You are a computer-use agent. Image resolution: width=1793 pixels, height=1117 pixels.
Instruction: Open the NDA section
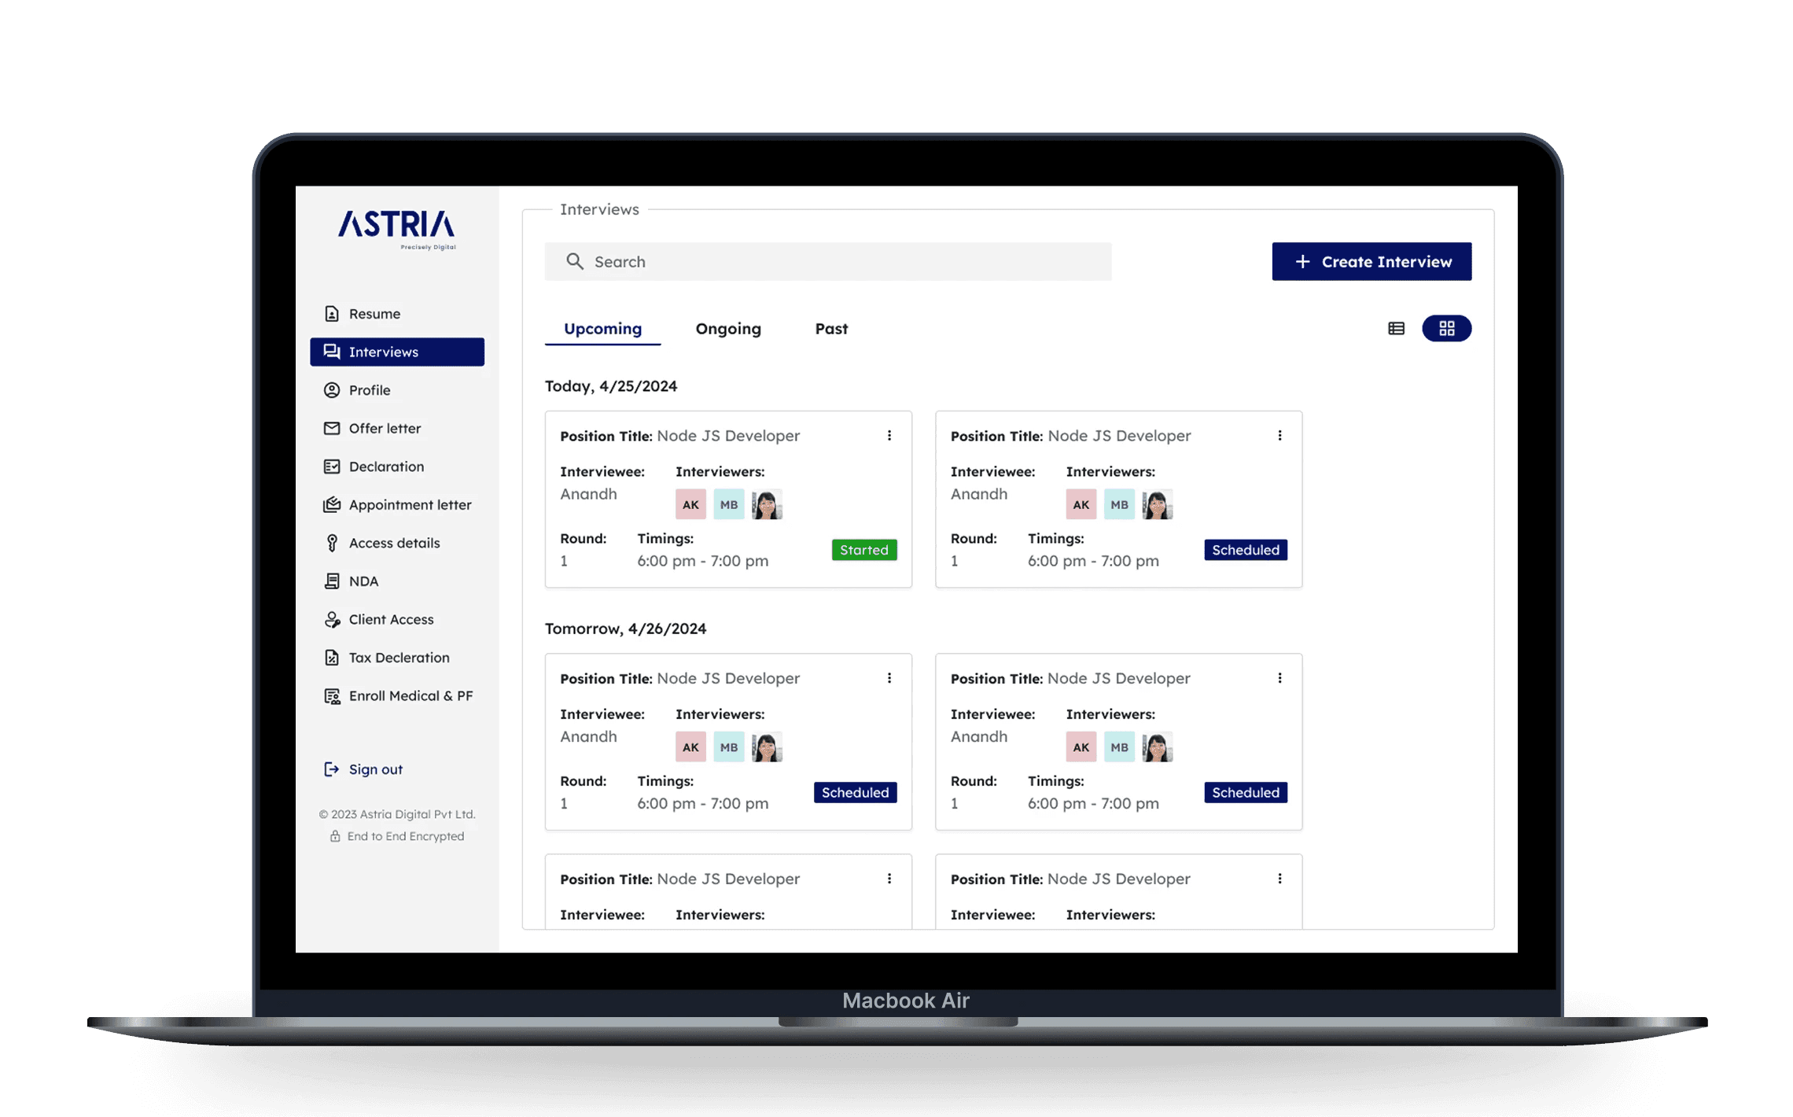[363, 581]
